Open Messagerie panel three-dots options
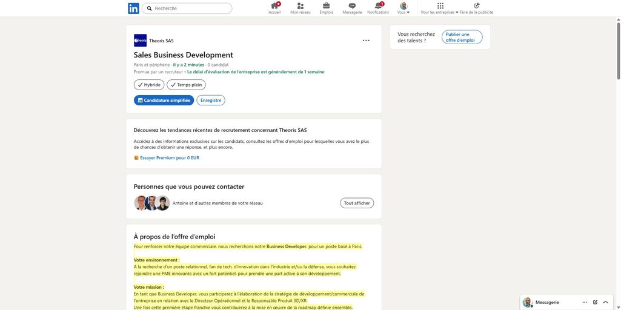 (585, 302)
